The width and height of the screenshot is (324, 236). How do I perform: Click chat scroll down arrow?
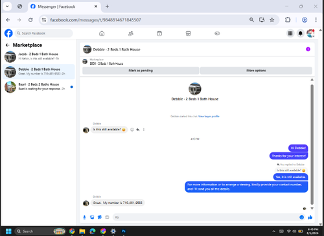(312, 208)
